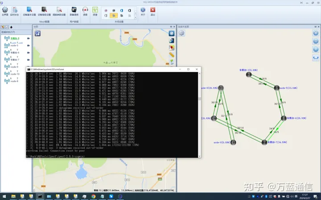Open 设备高级设置 device advanced settings
The height and width of the screenshot is (200, 321).
point(44,10)
